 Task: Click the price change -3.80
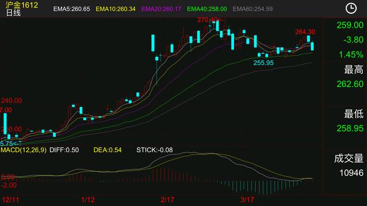pos(353,40)
